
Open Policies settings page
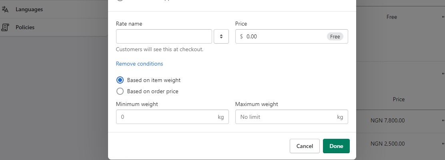pyautogui.click(x=25, y=27)
